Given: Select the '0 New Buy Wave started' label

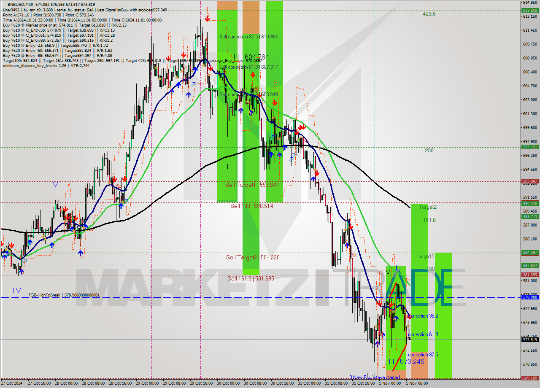Looking at the screenshot, I should point(374,377).
